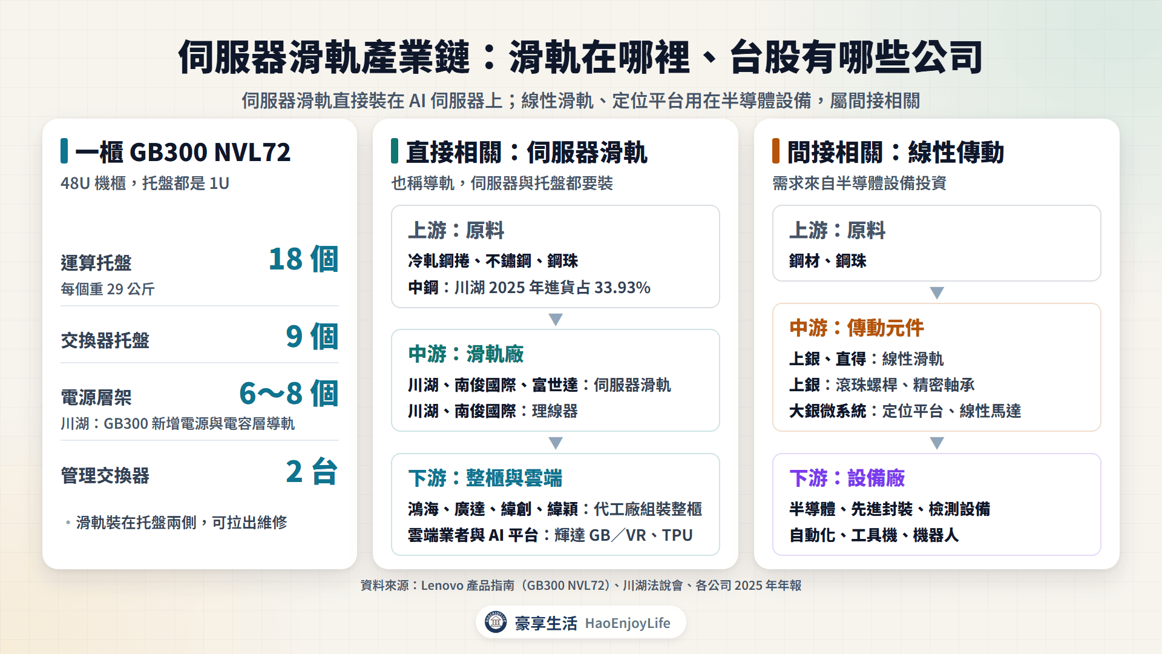Click the value 9 個

pos(312,337)
